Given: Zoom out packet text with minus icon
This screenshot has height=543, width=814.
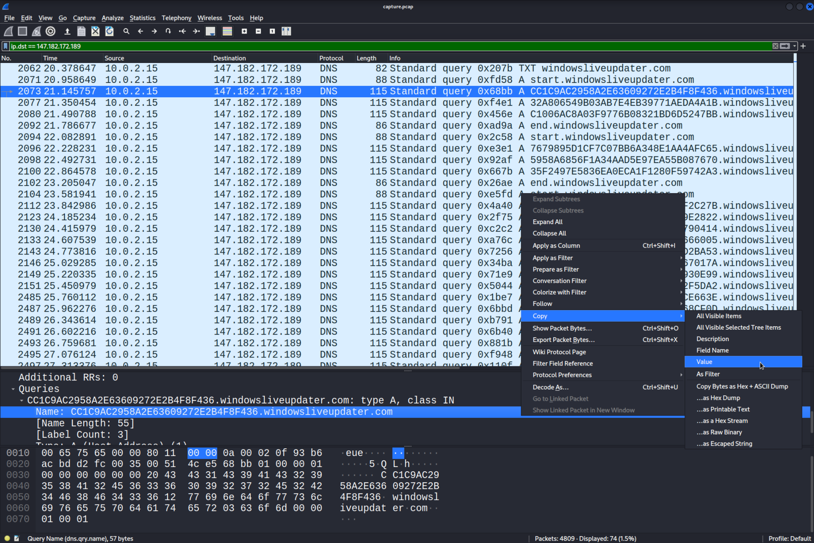Looking at the screenshot, I should pos(258,31).
